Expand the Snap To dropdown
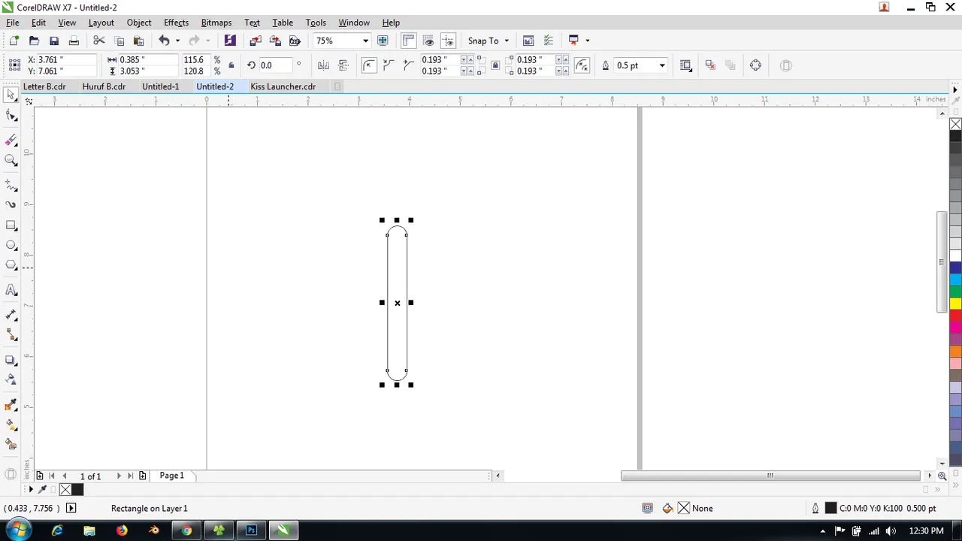962x541 pixels. (x=507, y=41)
